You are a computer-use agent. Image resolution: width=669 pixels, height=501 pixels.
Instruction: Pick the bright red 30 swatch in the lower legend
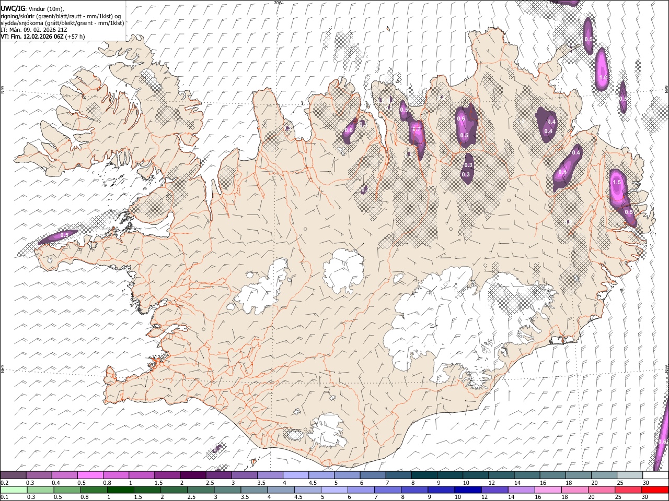point(654,490)
